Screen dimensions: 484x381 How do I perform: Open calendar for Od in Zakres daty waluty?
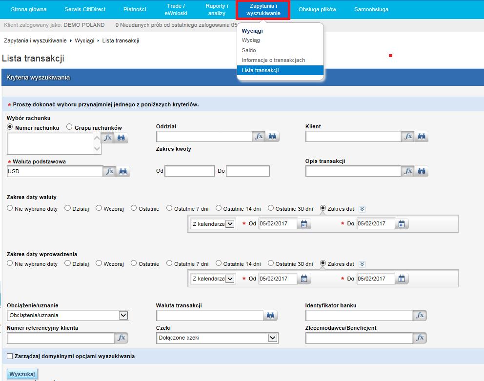click(304, 223)
